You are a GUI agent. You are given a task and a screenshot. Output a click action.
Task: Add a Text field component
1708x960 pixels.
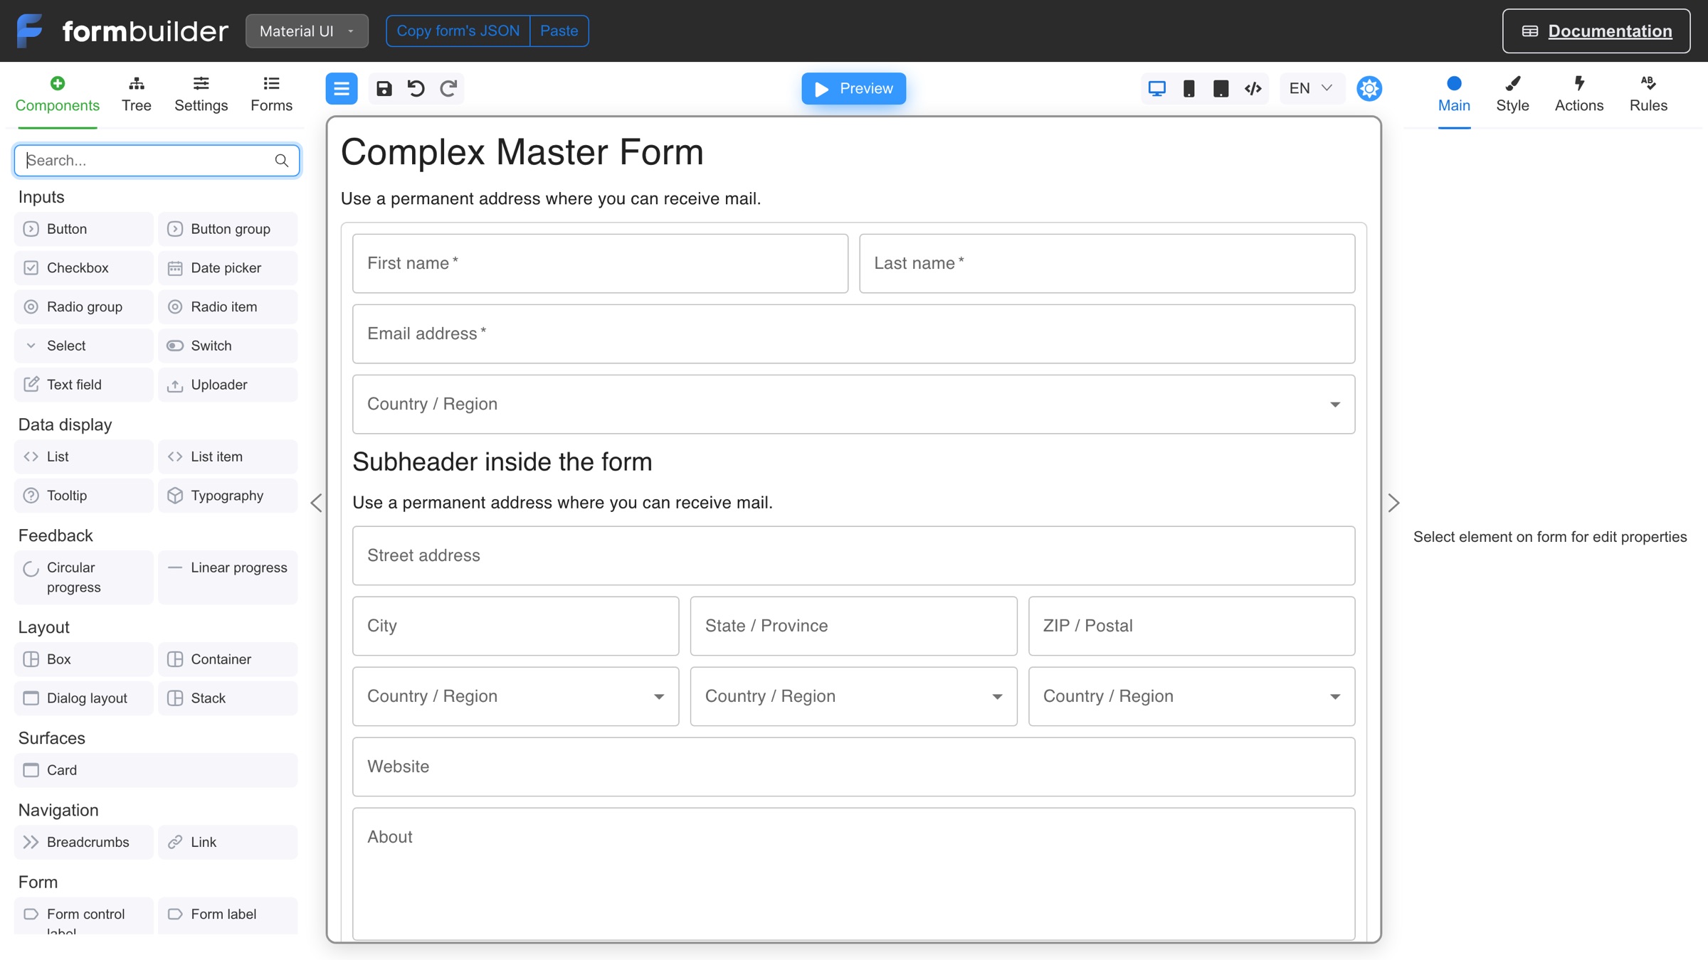(83, 385)
